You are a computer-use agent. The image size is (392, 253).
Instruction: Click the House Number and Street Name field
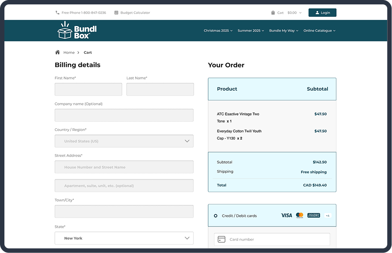(124, 167)
